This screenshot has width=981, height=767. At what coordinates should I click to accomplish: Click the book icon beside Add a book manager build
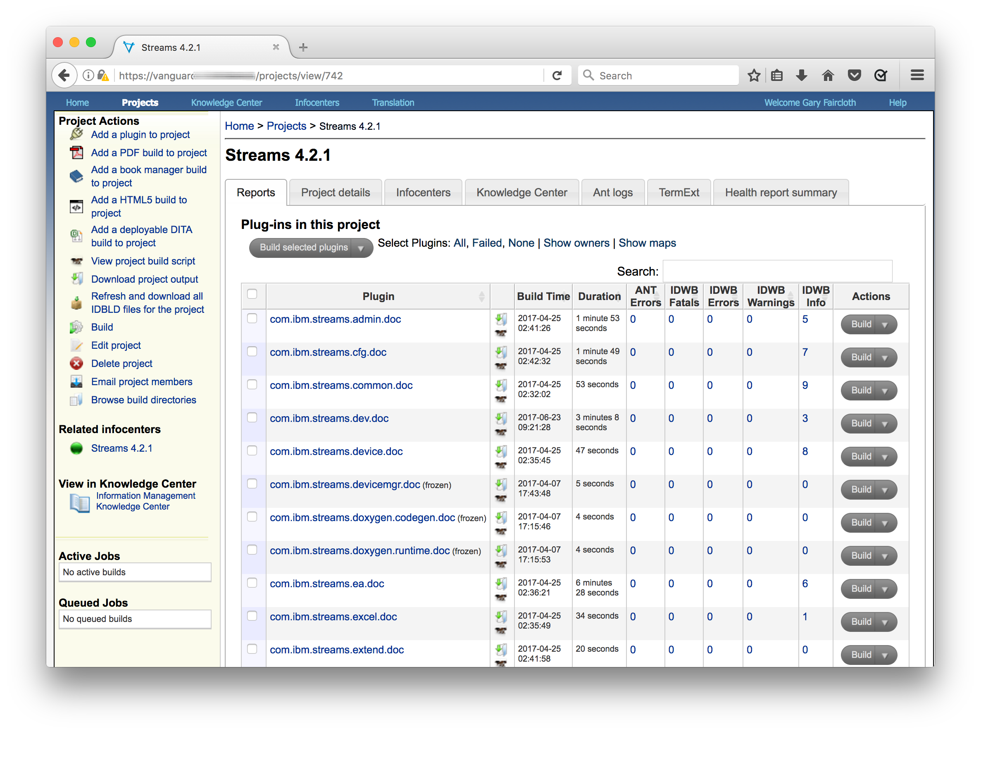tap(76, 176)
